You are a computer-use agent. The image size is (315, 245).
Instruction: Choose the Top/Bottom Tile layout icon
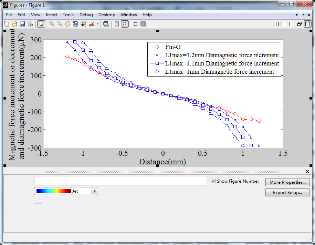pyautogui.click(x=292, y=24)
